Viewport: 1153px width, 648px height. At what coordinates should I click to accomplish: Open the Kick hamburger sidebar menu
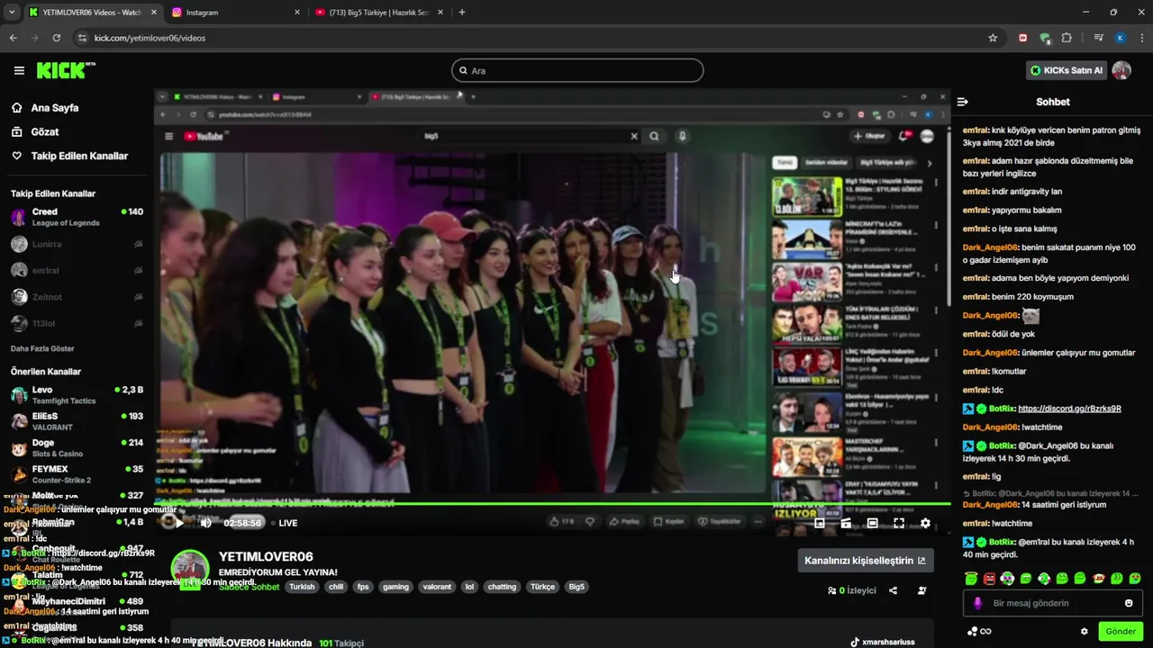click(x=19, y=70)
